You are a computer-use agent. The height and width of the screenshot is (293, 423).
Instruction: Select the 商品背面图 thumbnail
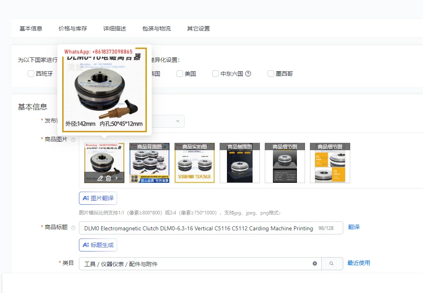coord(149,163)
